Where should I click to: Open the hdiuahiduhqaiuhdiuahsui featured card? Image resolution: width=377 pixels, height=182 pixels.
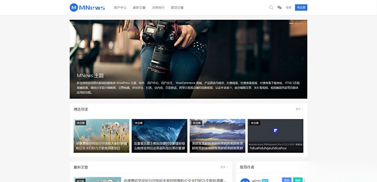275,136
